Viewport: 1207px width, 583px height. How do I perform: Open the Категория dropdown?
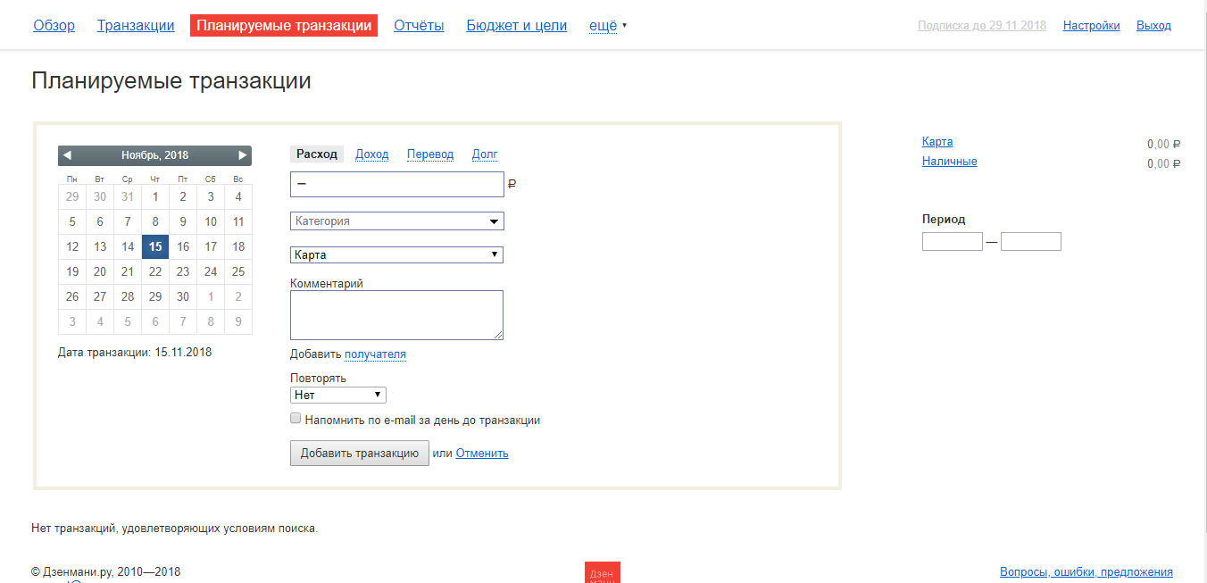pyautogui.click(x=396, y=221)
